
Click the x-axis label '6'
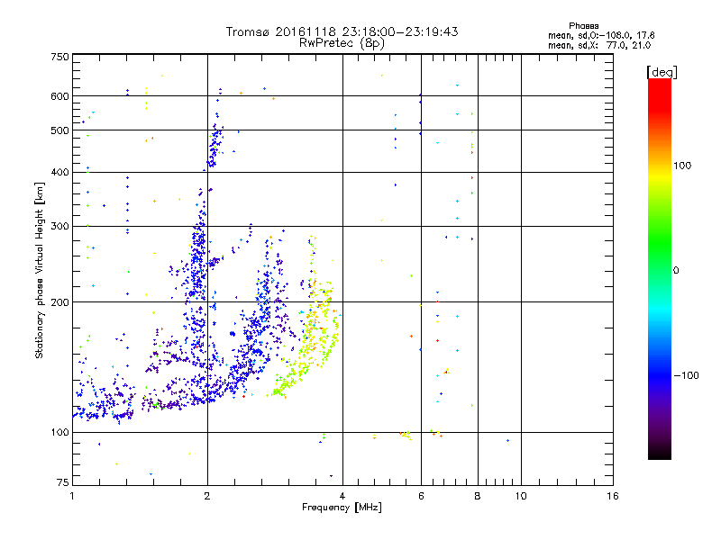[421, 496]
